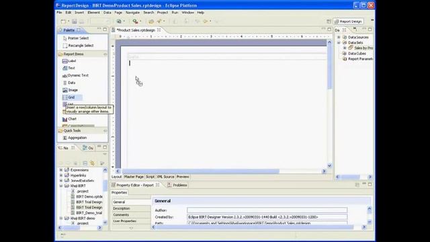Expand the JoinedDataSets folder in Navigator
Image resolution: width=430 pixels, height=242 pixels.
coord(61,181)
